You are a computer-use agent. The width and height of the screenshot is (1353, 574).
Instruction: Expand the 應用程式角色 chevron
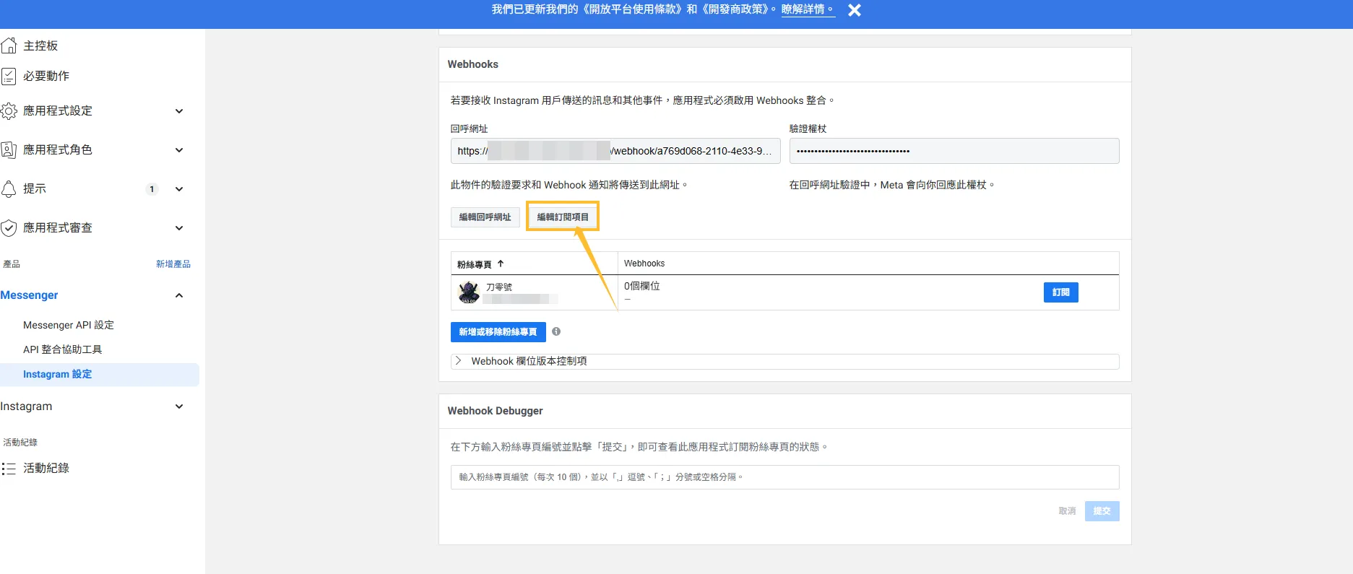point(179,149)
